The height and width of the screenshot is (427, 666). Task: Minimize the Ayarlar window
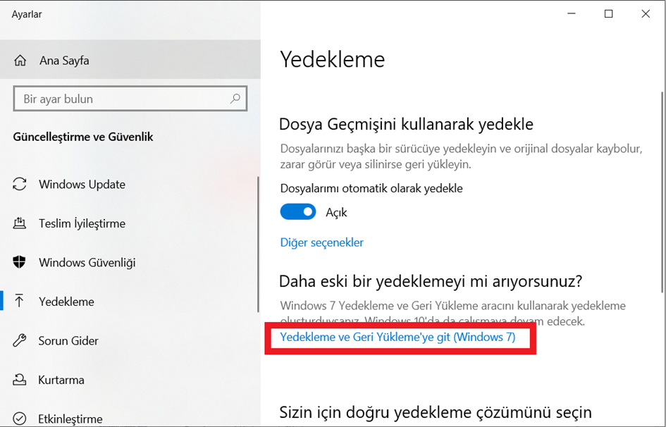point(572,14)
